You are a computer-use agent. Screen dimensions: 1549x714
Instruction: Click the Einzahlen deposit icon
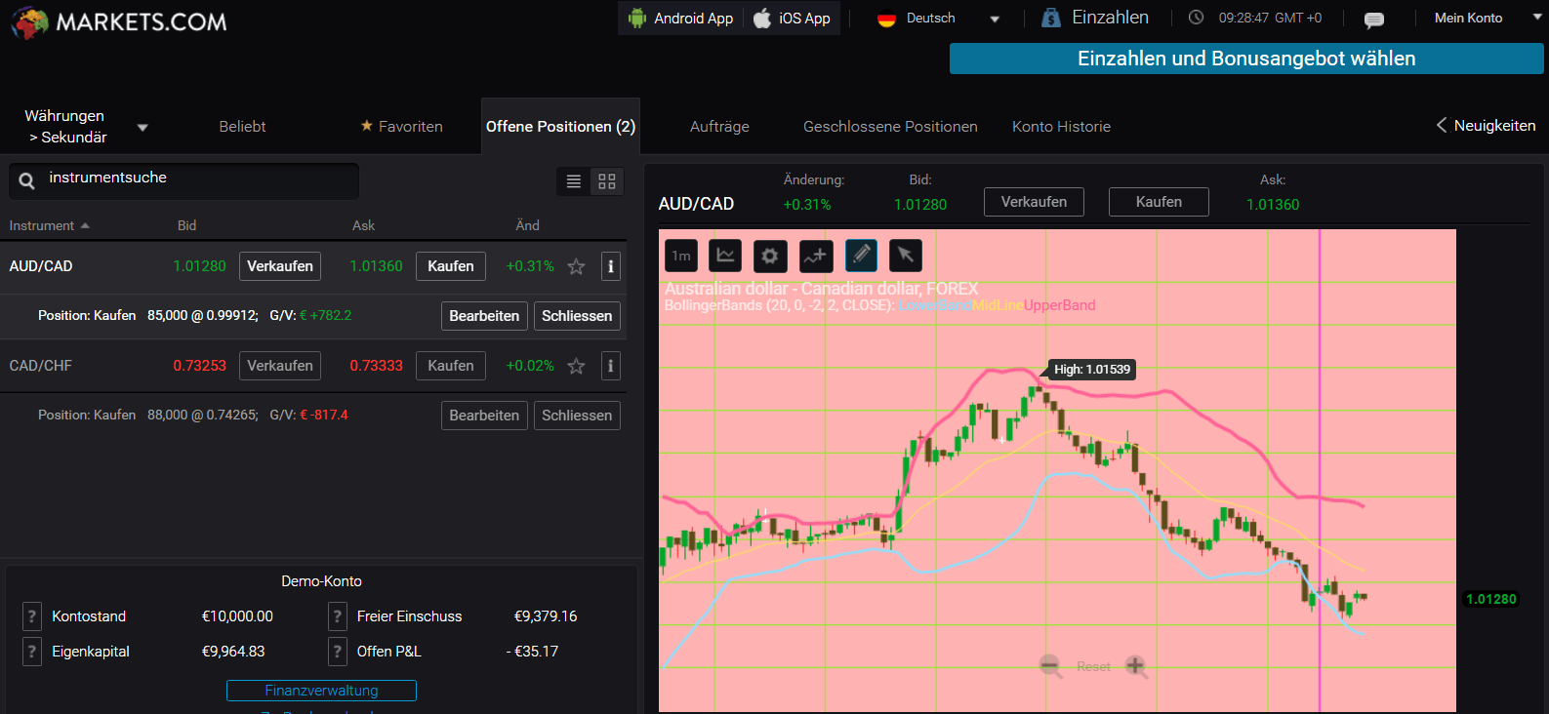coord(1050,18)
